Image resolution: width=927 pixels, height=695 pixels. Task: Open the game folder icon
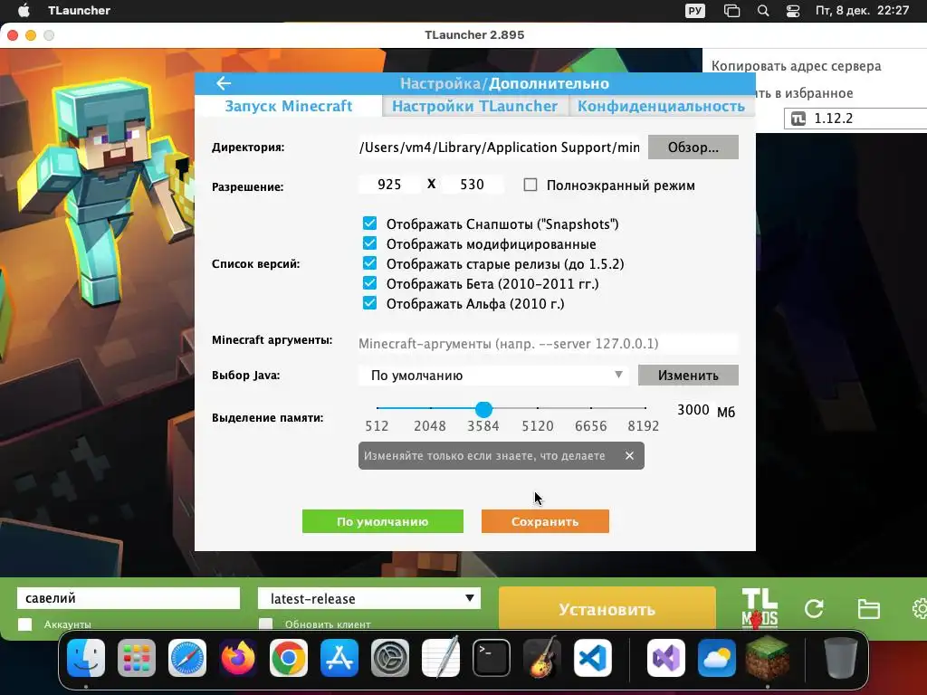[x=868, y=609]
